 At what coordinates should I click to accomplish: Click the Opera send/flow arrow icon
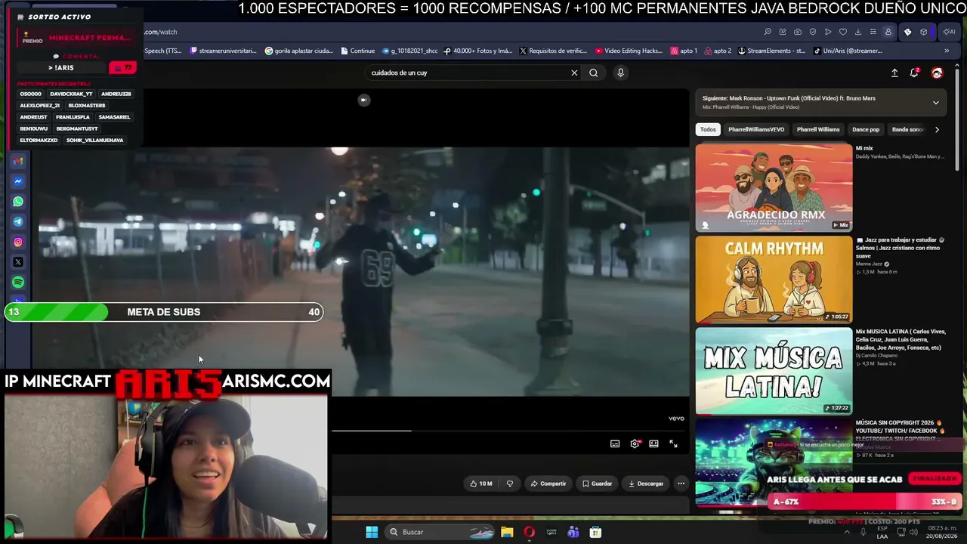(x=828, y=32)
